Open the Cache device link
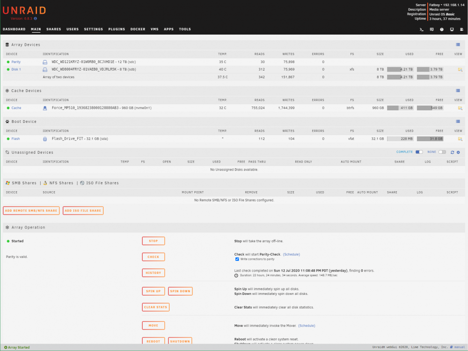This screenshot has height=351, width=468. pos(16,108)
